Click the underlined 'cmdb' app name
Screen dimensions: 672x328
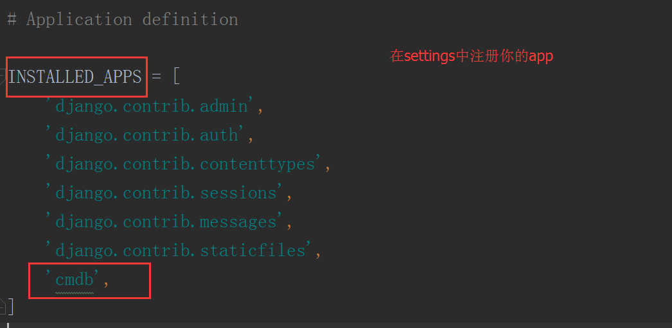pos(75,279)
